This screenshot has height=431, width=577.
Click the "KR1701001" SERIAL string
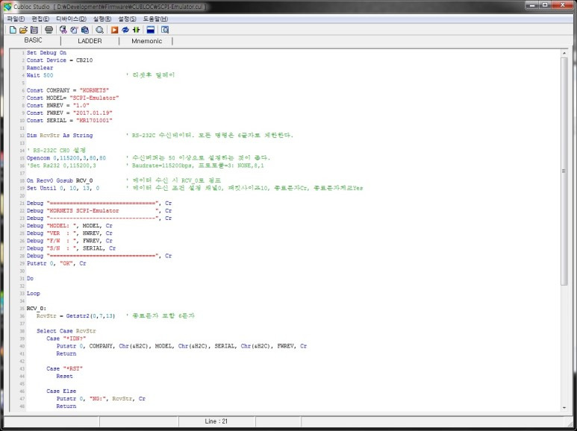[x=94, y=120]
